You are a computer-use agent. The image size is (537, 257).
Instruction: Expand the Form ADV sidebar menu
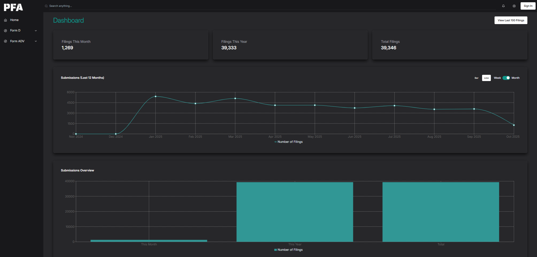(x=35, y=41)
